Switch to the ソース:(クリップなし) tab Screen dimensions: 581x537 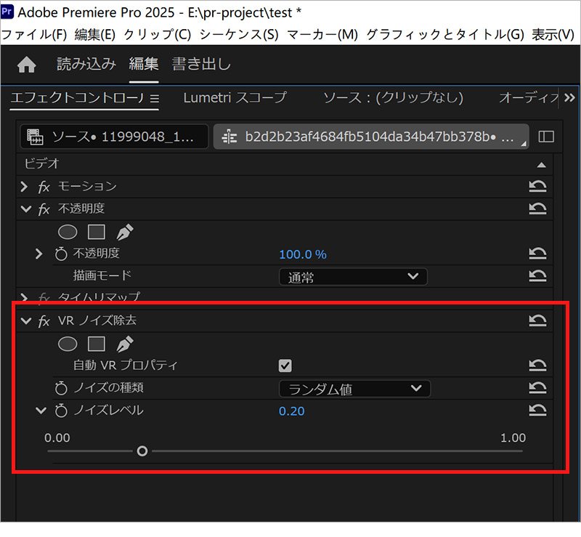click(393, 98)
